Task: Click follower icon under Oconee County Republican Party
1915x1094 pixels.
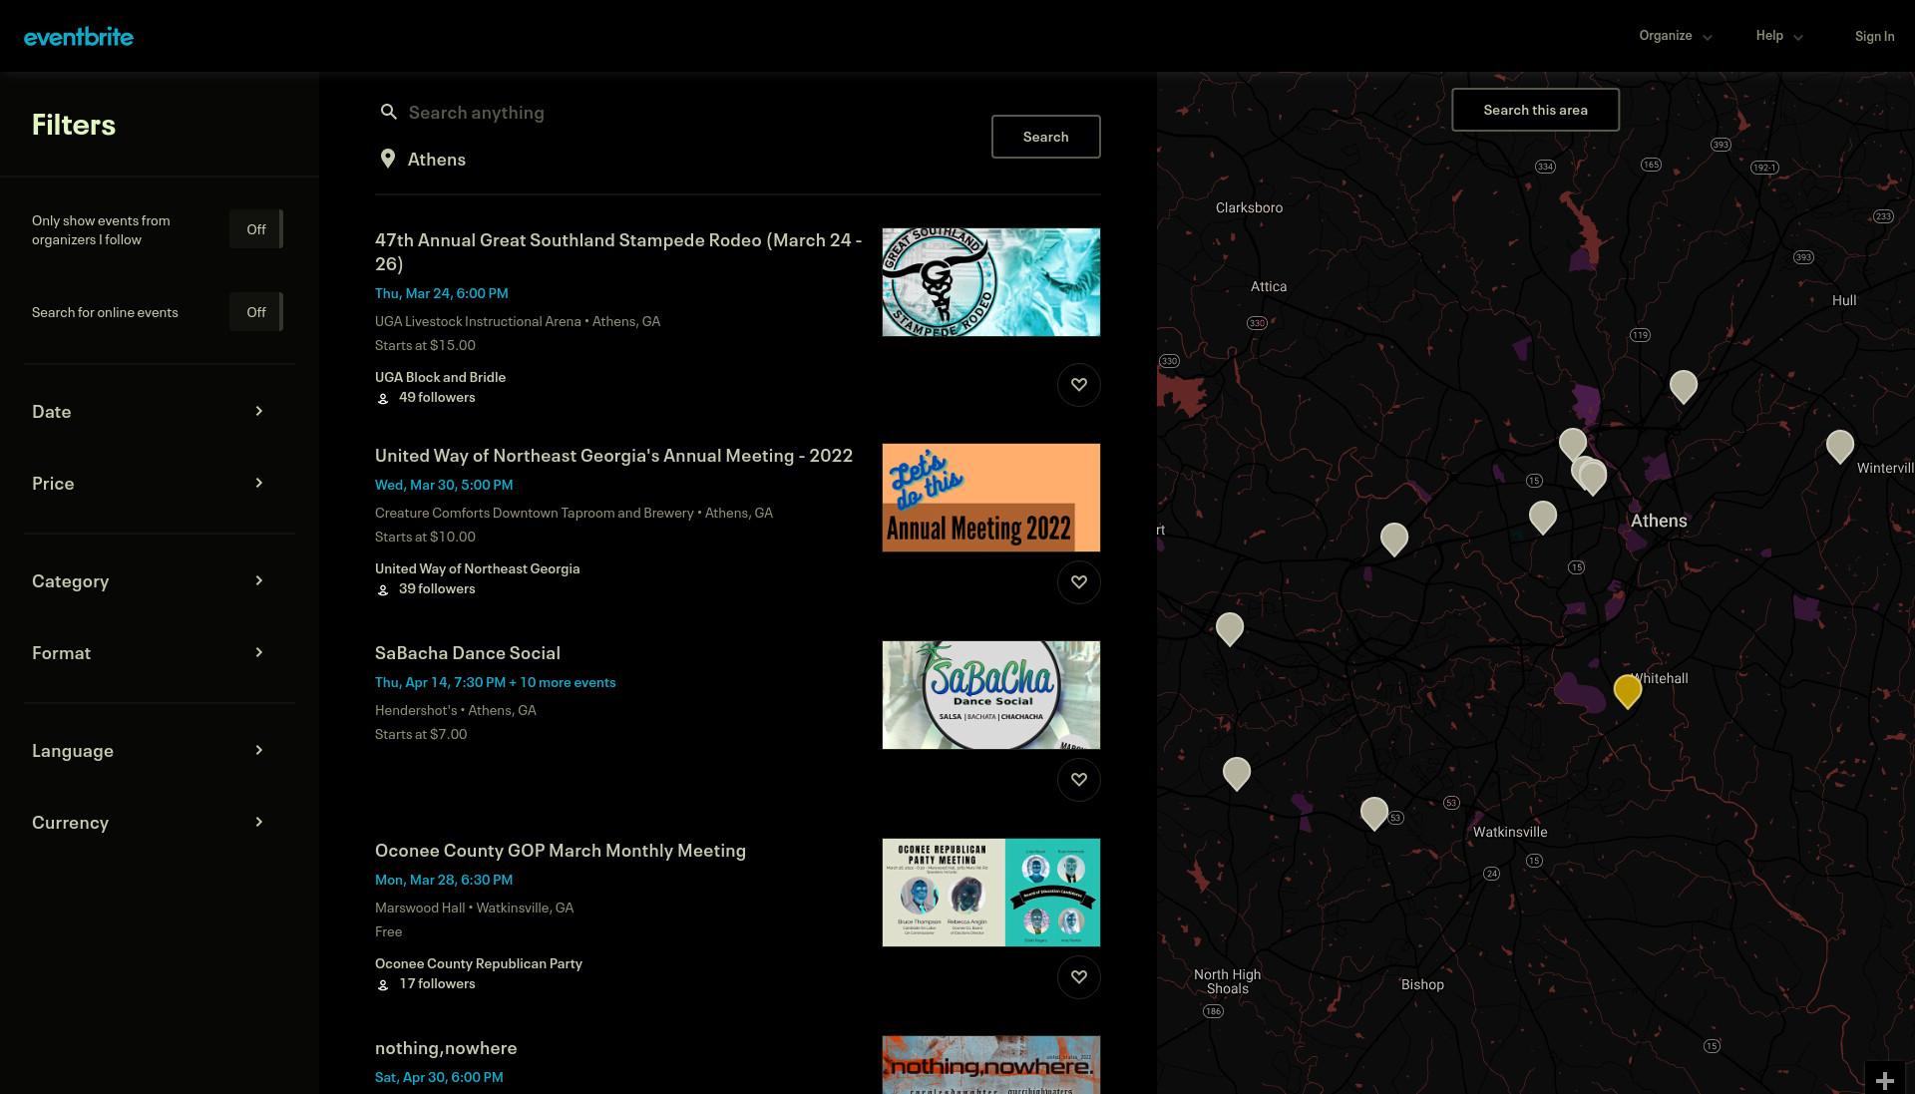Action: tap(383, 984)
